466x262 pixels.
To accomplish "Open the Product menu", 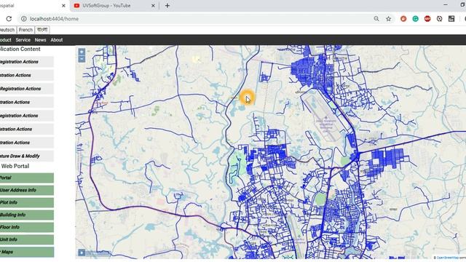I will [6, 40].
